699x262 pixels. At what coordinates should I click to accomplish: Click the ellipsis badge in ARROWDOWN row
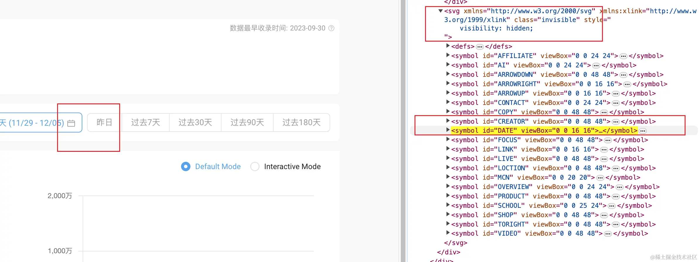(623, 75)
